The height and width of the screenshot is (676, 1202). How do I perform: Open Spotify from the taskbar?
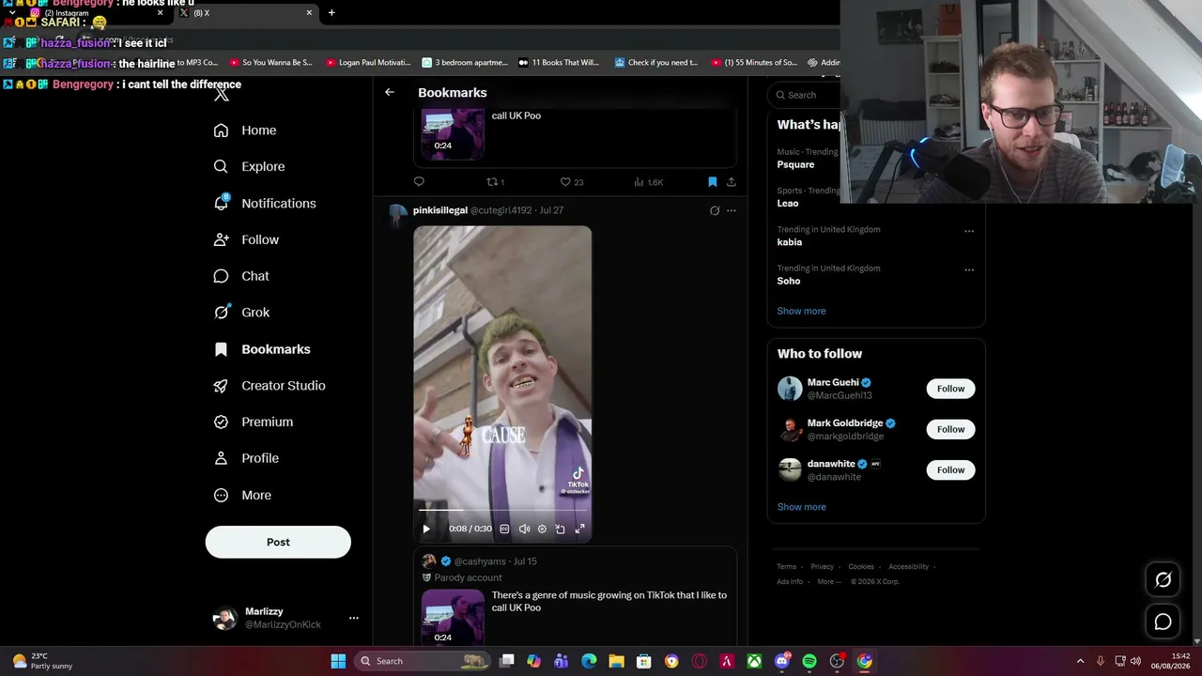coord(809,661)
